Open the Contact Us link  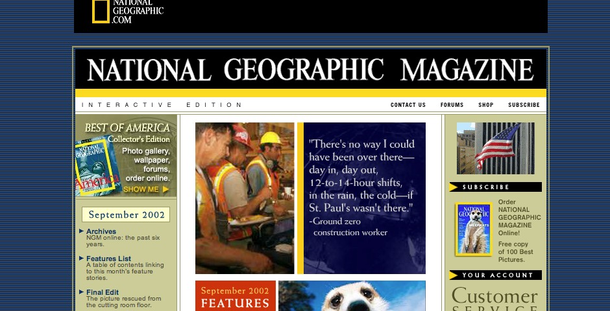pos(408,105)
